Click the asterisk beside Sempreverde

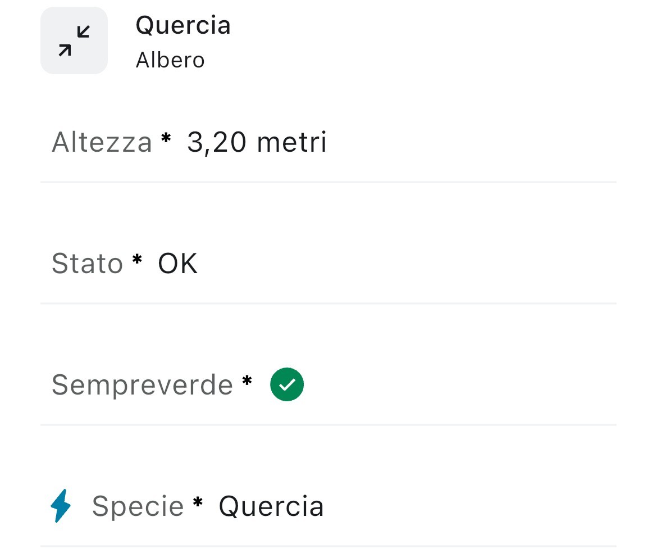pyautogui.click(x=247, y=381)
